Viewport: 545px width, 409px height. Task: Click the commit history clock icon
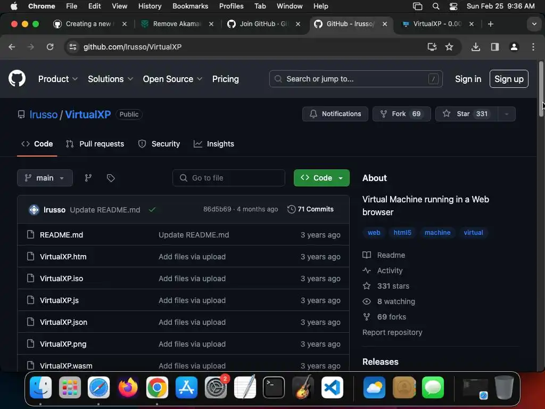[291, 209]
